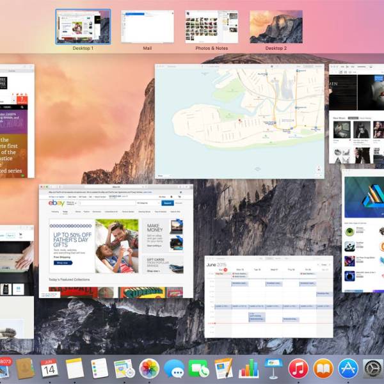Switch to the Mail full-screen space
This screenshot has width=384, height=384.
147,27
